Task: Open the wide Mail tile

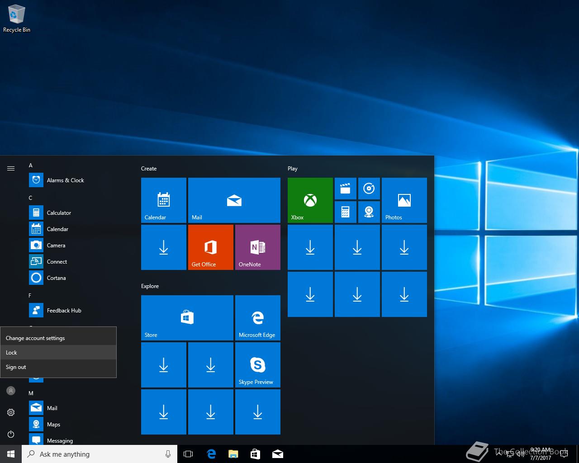Action: point(234,200)
